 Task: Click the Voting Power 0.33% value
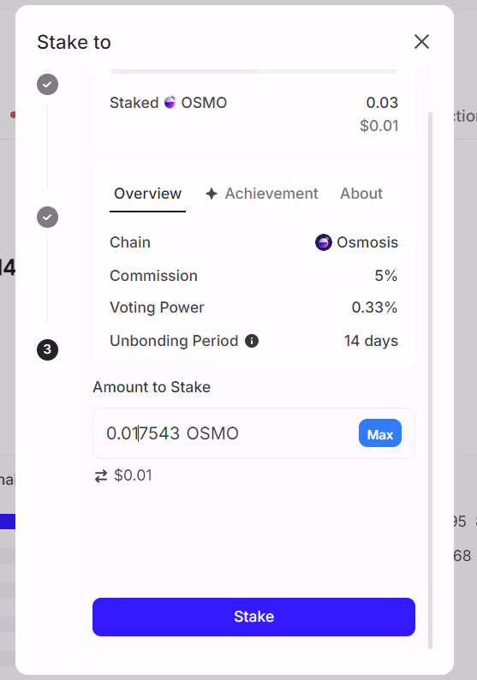(x=374, y=307)
